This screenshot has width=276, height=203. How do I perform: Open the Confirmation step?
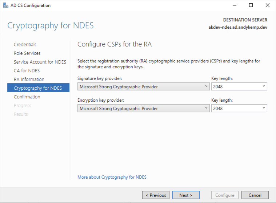(x=27, y=97)
